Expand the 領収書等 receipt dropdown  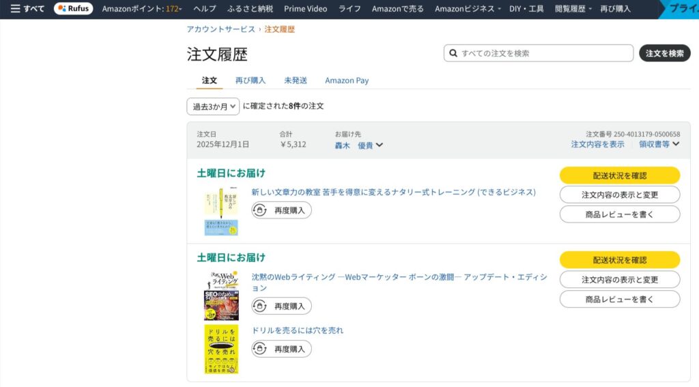coord(659,144)
